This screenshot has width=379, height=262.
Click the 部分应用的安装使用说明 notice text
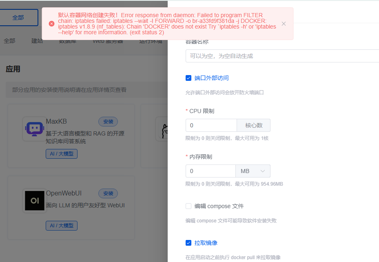tap(69, 90)
